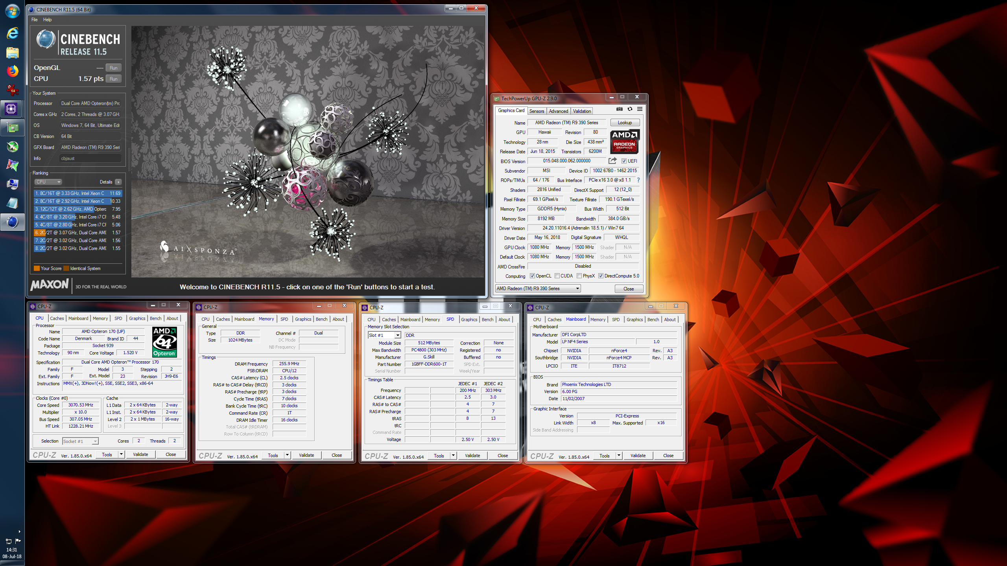Screen dimensions: 1007x566
Task: Toggle the UEFI checkbox in GPU-Z
Action: click(x=624, y=161)
